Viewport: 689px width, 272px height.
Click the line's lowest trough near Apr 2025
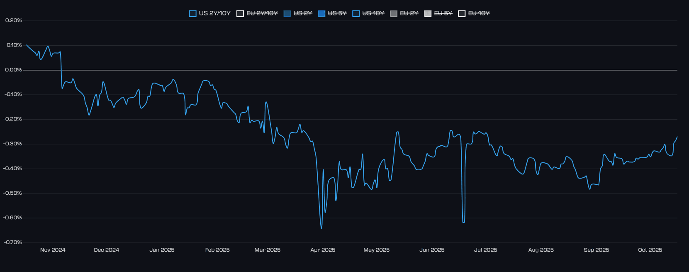[321, 228]
